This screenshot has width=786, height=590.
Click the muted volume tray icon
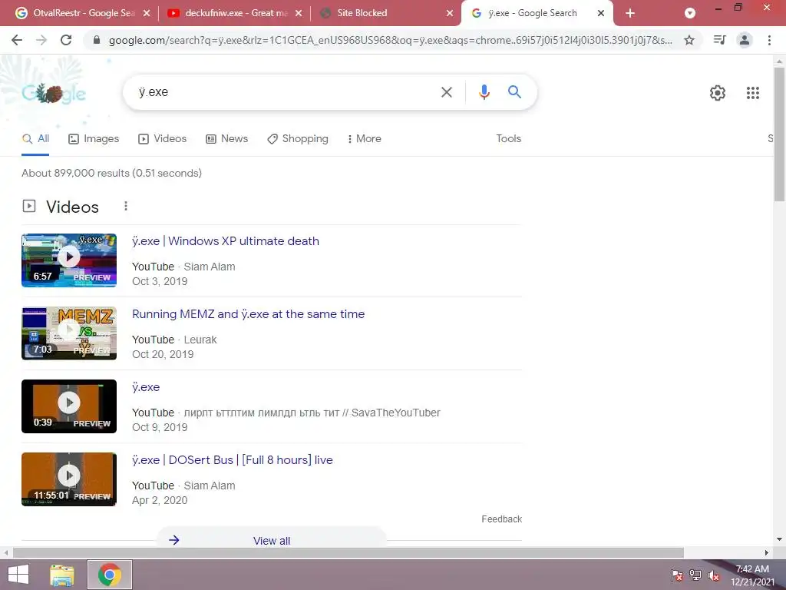[x=714, y=575]
